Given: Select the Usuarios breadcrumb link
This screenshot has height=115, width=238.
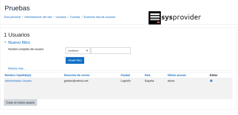Looking at the screenshot, I should [x=61, y=17].
